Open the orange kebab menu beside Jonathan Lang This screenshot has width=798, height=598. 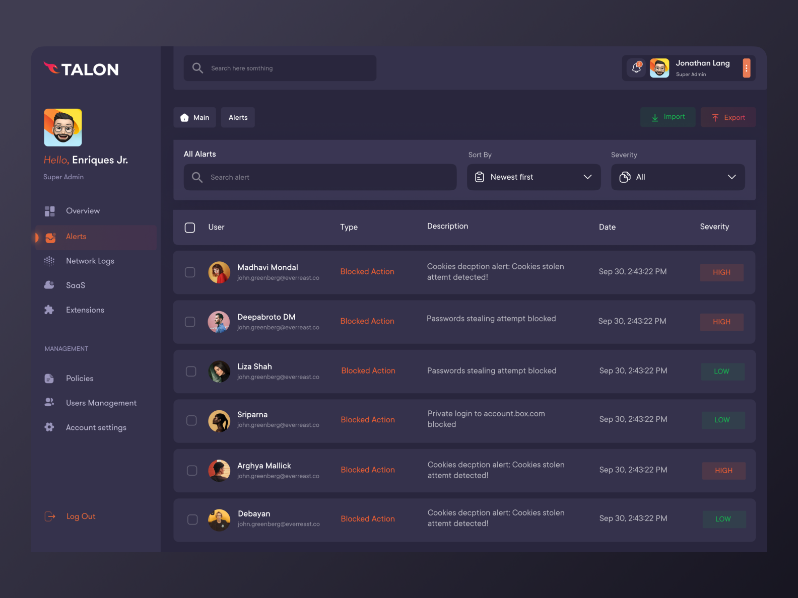coord(746,68)
